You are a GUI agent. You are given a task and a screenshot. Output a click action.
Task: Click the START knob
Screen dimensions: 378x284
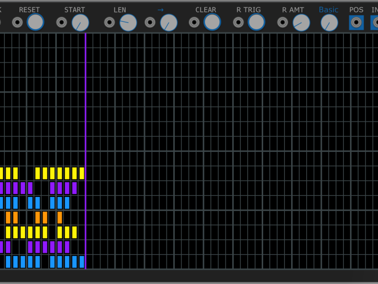point(80,22)
